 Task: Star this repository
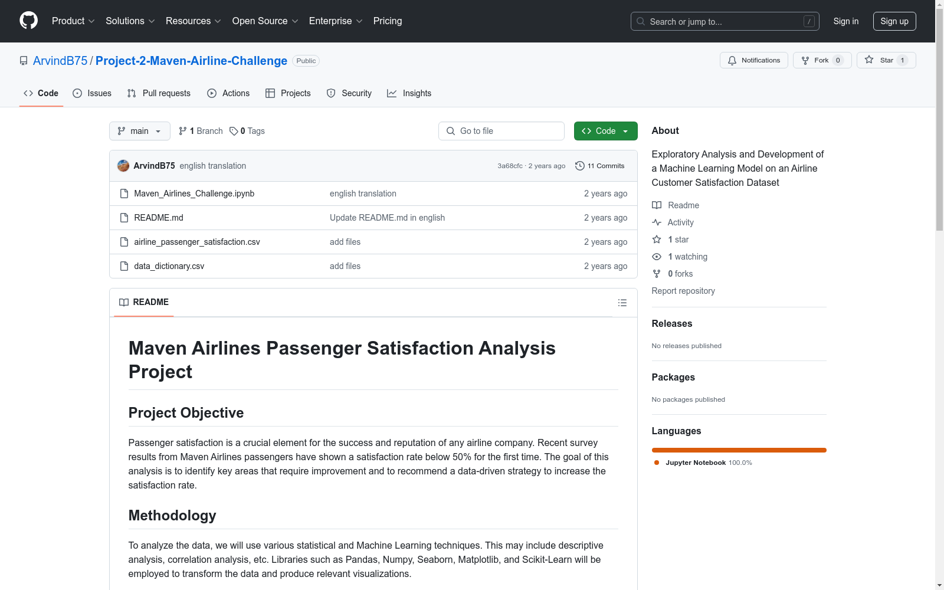(x=886, y=60)
